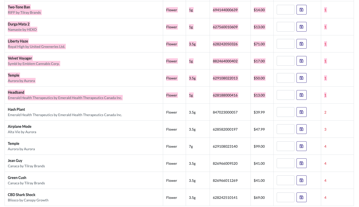
Task: Click save icon for Temple 7g row
Action: pos(301,146)
